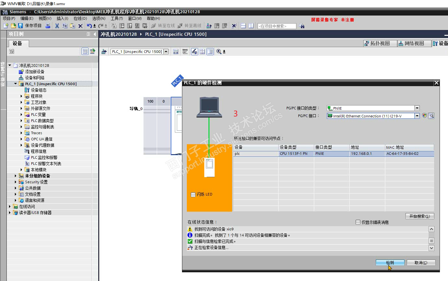The image size is (448, 281).
Task: Click the 在项目中搜索 search field
Action: [x=277, y=26]
